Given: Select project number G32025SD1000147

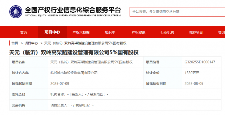Looking at the screenshot, I should 200,62.
